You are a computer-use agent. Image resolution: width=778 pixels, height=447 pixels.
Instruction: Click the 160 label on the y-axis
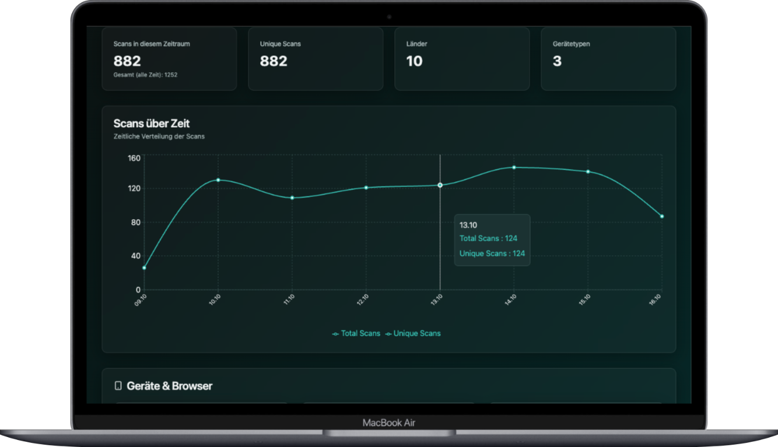[134, 158]
